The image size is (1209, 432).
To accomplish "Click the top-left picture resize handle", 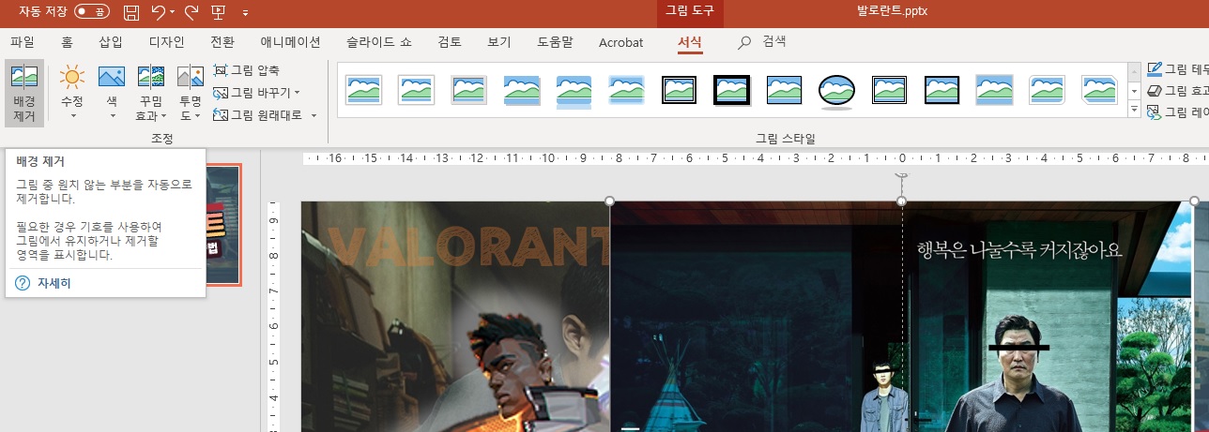I will click(x=610, y=201).
